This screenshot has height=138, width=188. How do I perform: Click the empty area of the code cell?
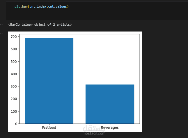(116, 13)
